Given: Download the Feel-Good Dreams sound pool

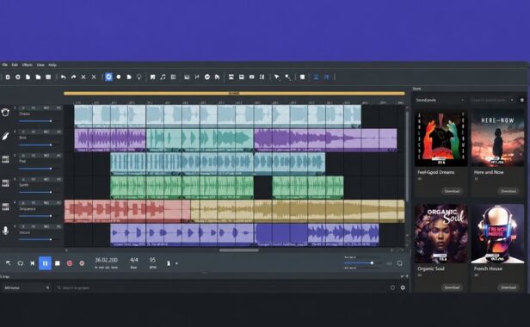Looking at the screenshot, I should click(x=452, y=191).
